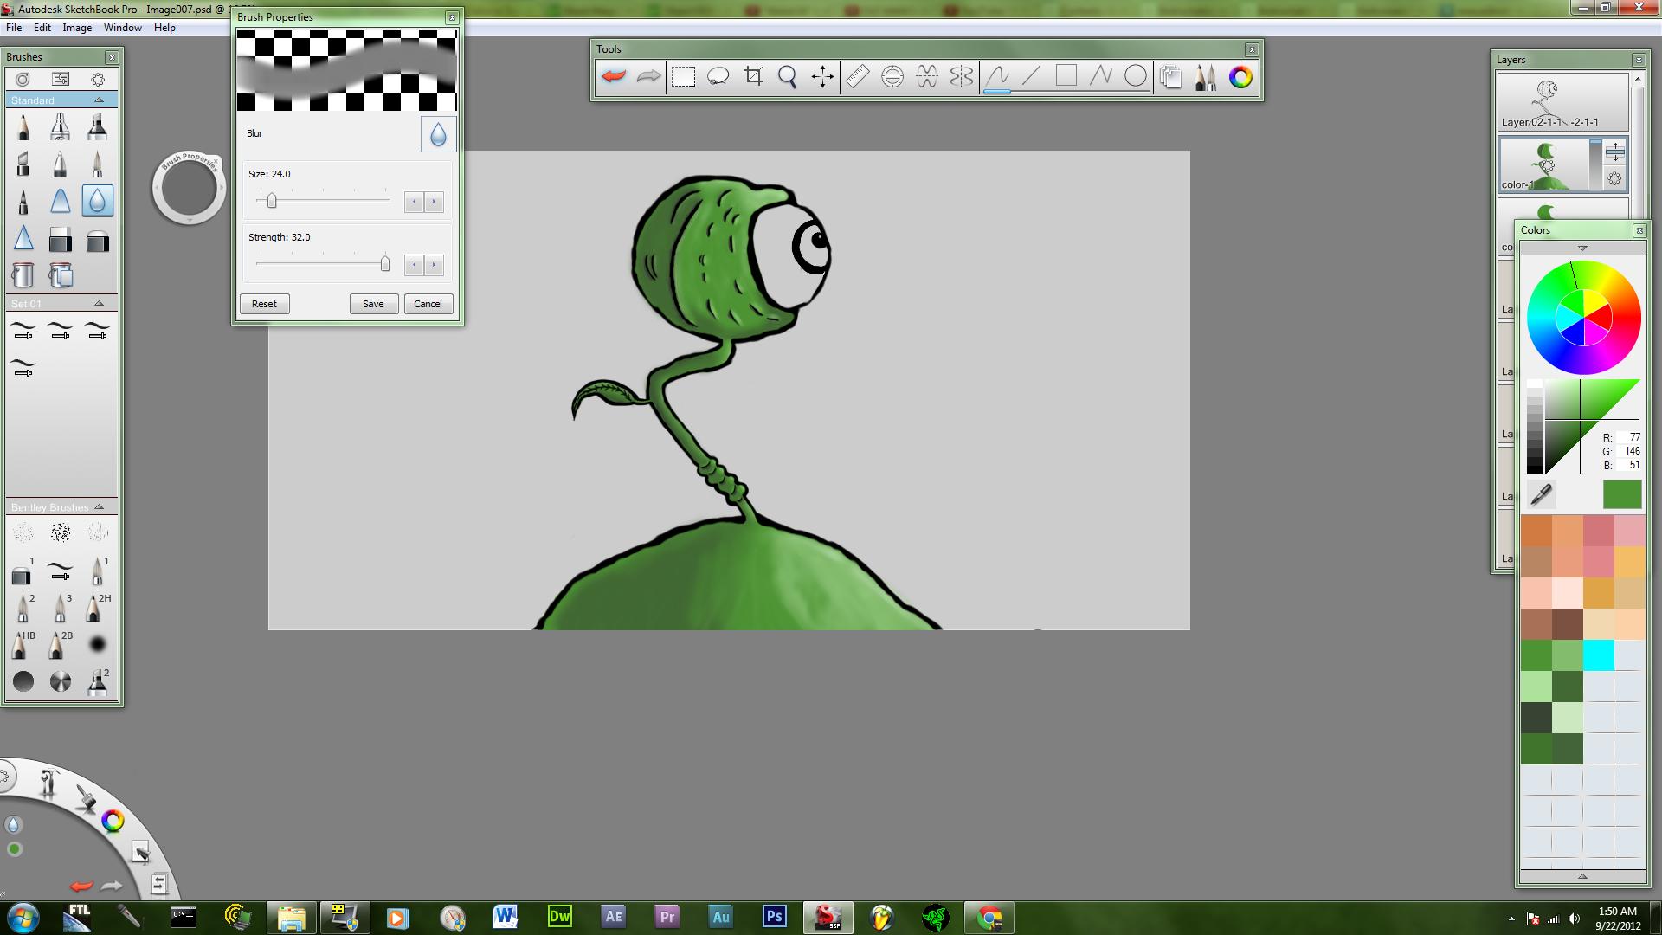Pick the cyan swatch in Colors palette
1662x935 pixels.
(x=1598, y=655)
